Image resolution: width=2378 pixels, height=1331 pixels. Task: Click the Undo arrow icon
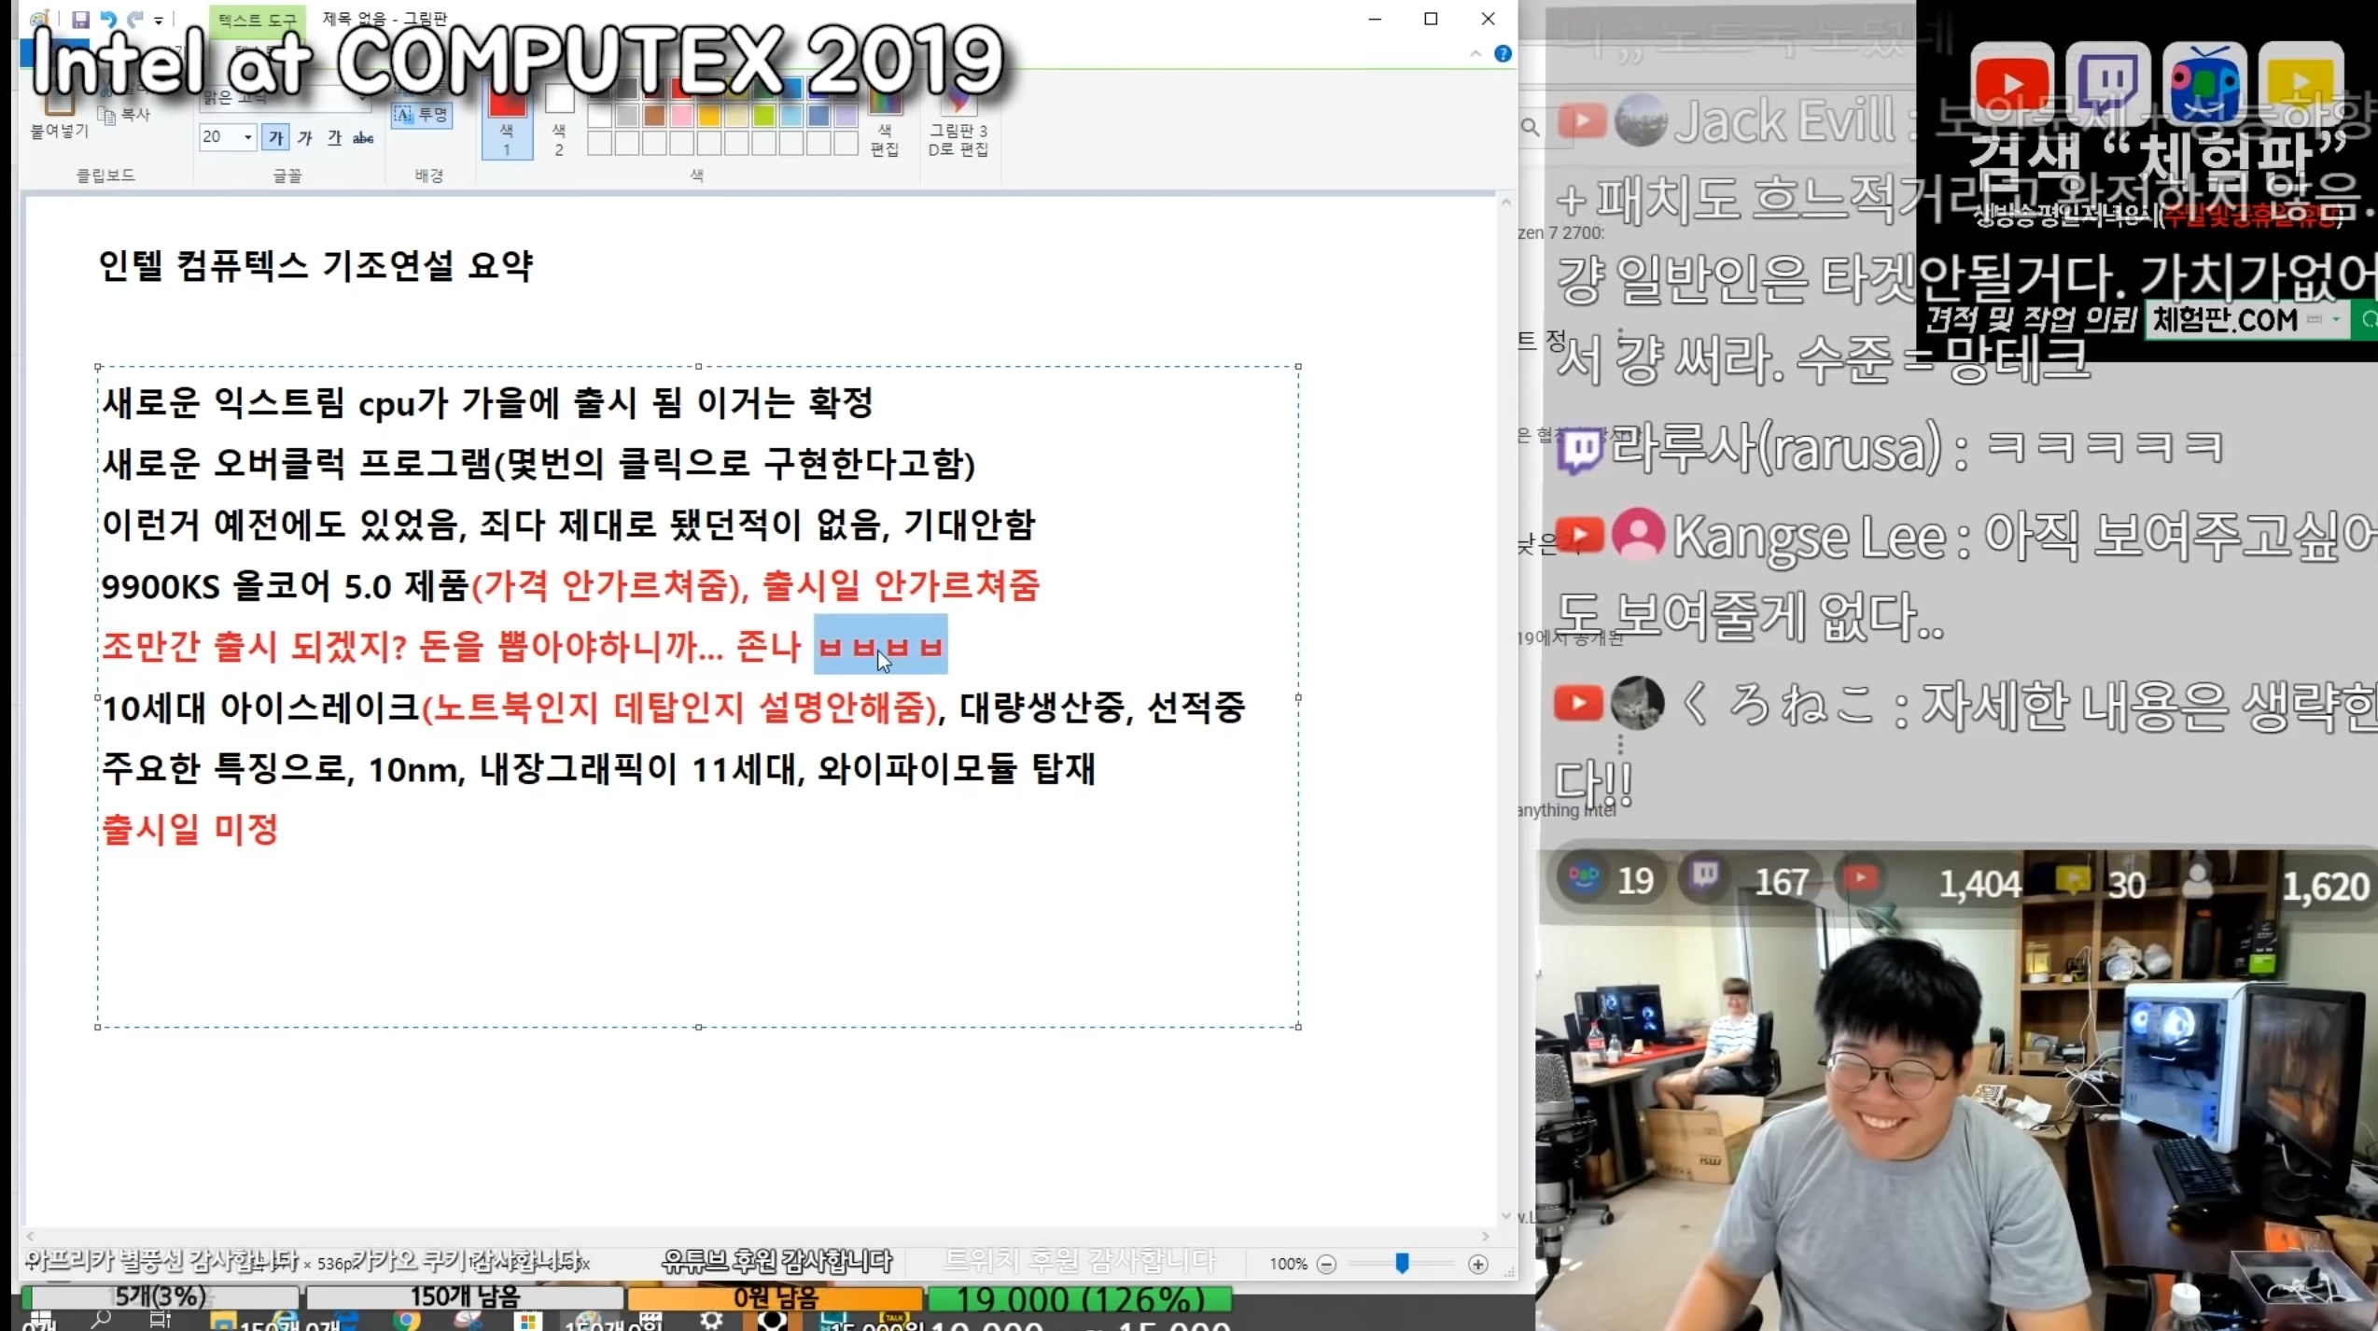pyautogui.click(x=108, y=20)
